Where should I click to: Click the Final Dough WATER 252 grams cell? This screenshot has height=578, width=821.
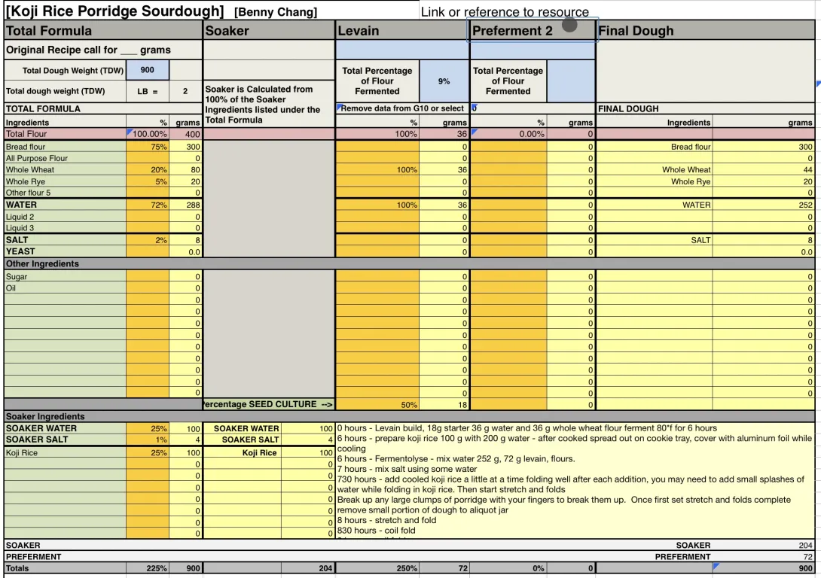point(763,205)
